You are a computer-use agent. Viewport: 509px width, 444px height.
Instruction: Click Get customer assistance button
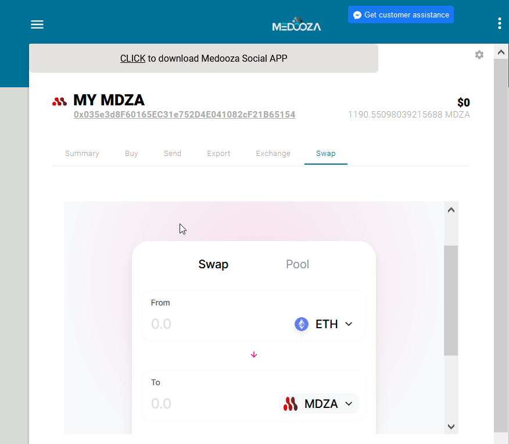point(401,15)
